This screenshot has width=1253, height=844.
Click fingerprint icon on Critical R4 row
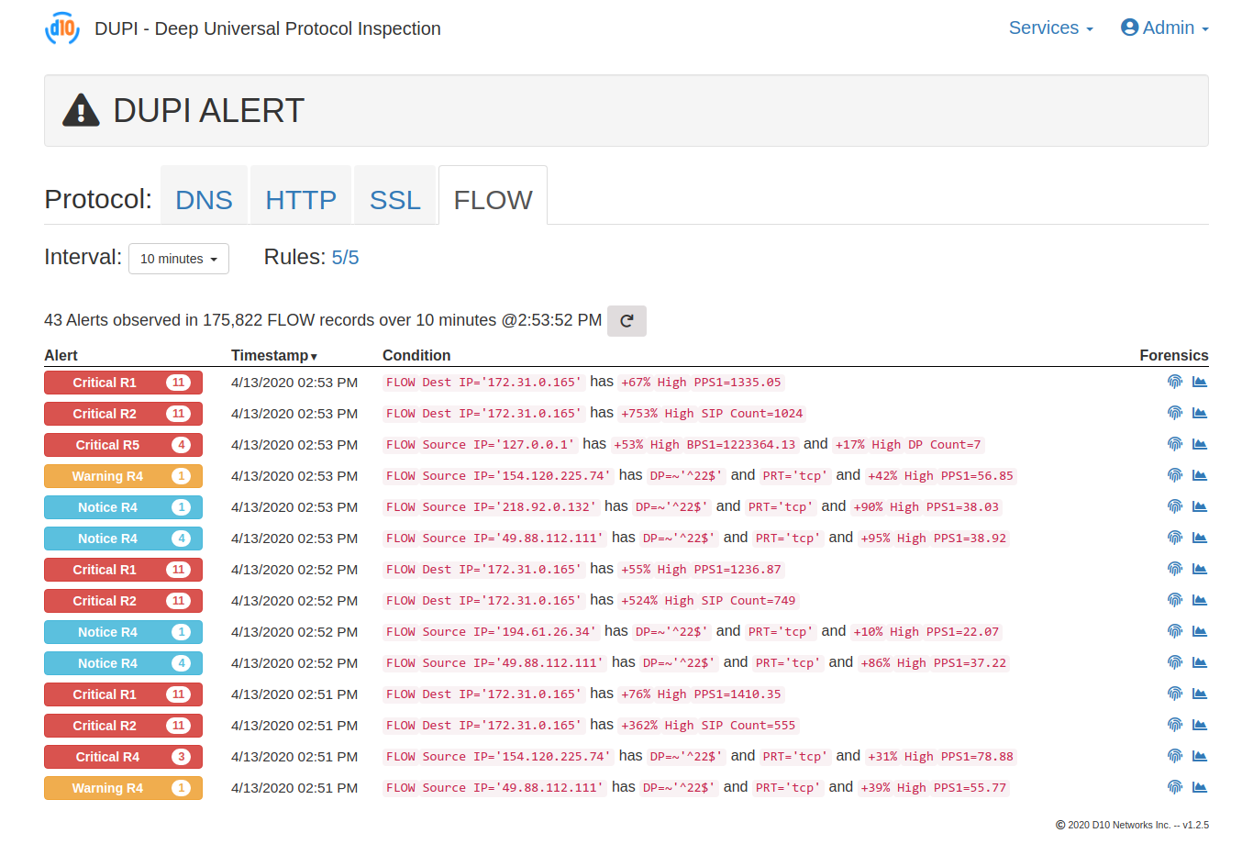1174,756
